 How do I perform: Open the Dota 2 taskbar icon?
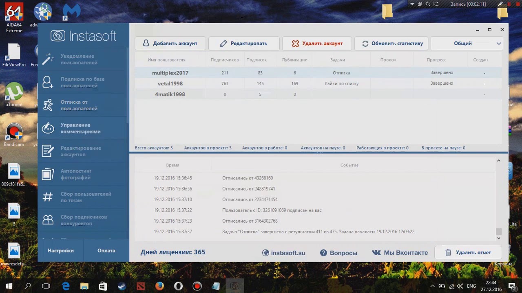click(x=140, y=286)
